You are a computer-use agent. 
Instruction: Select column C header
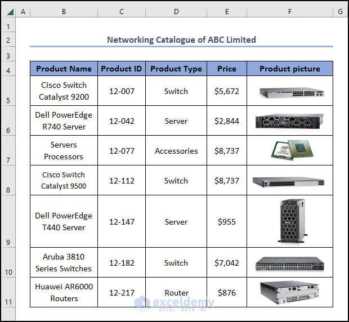122,12
